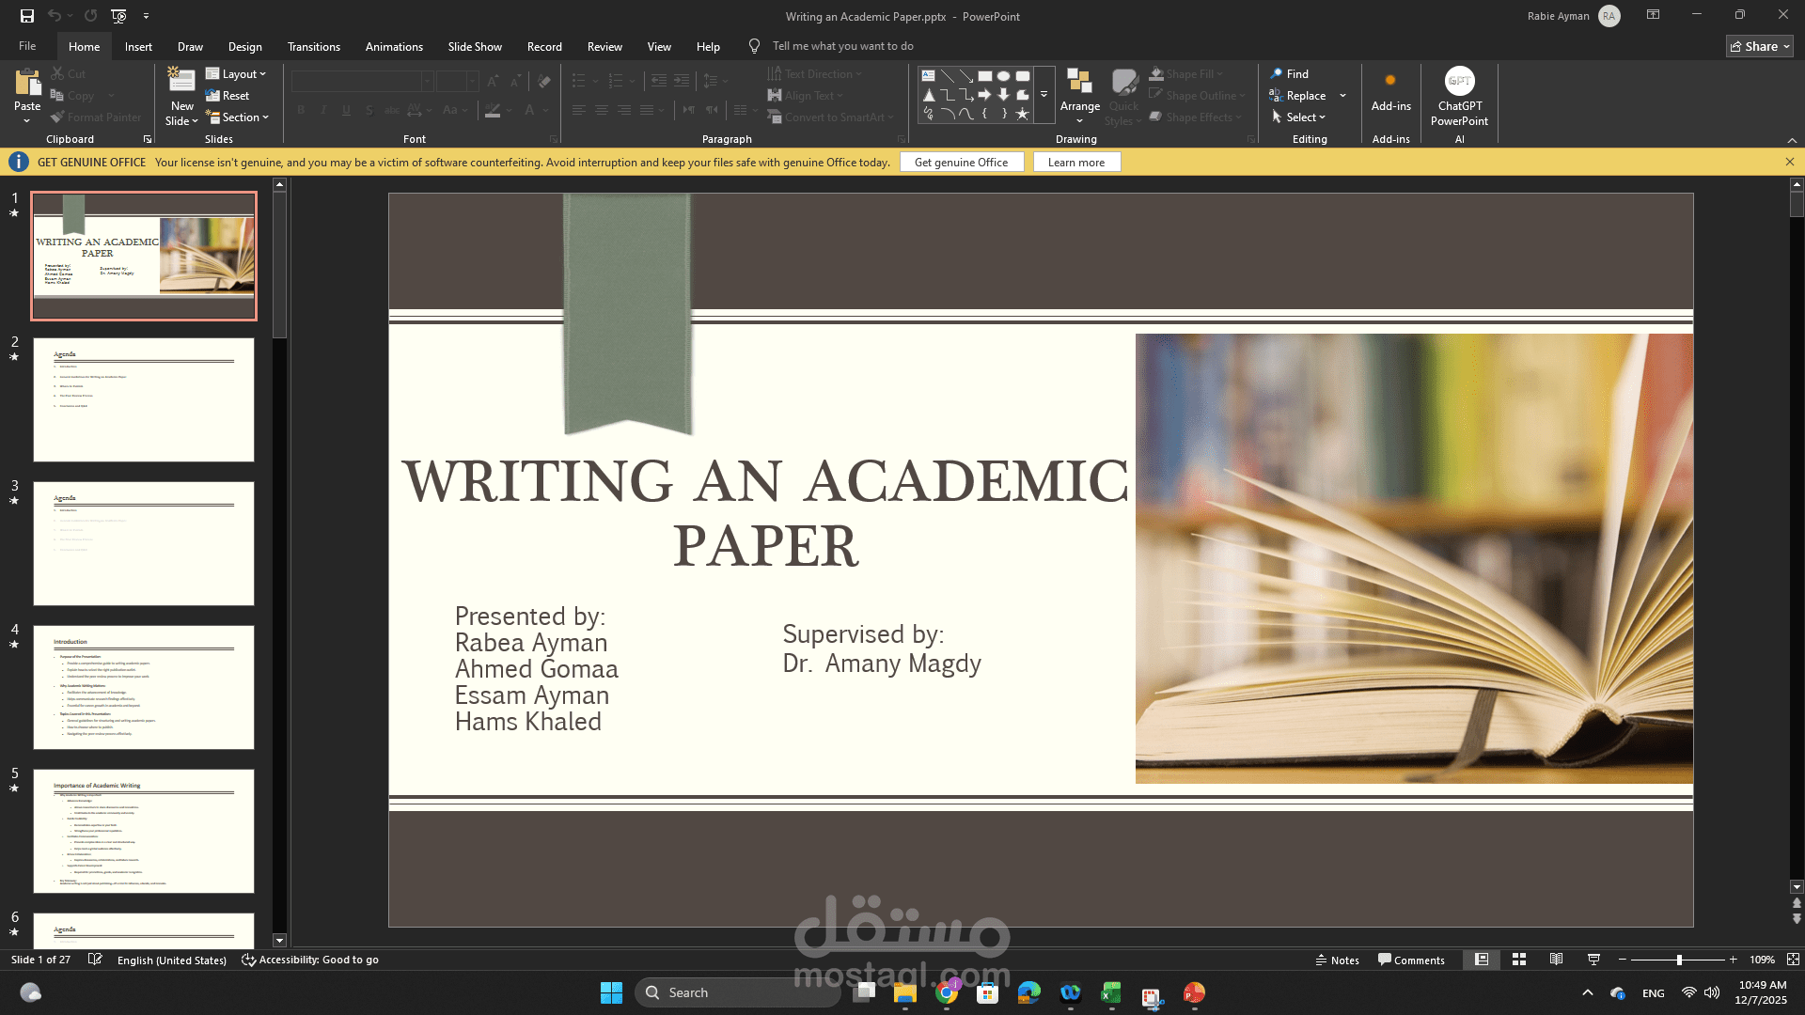Open the Section dropdown
The width and height of the screenshot is (1805, 1015).
click(x=238, y=117)
